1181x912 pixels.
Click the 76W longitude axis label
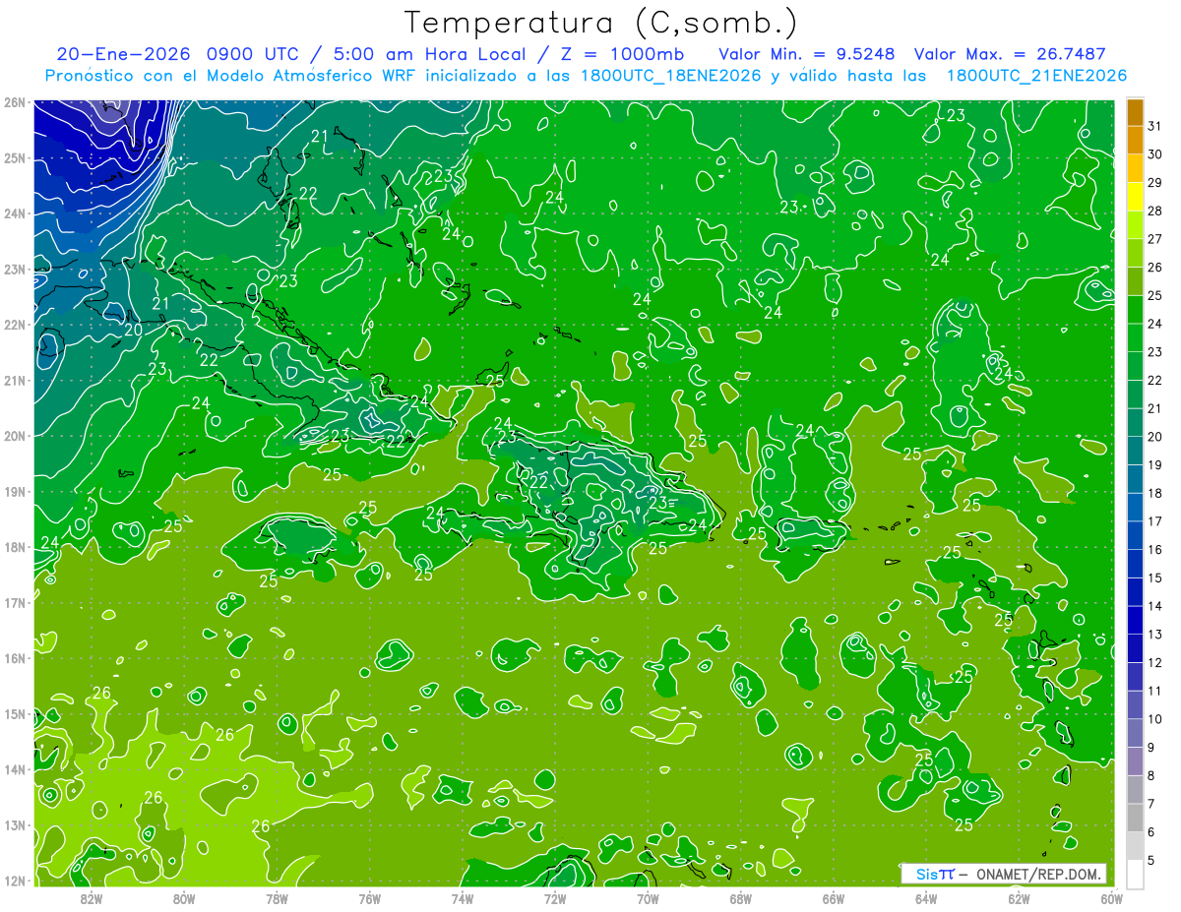pos(370,898)
